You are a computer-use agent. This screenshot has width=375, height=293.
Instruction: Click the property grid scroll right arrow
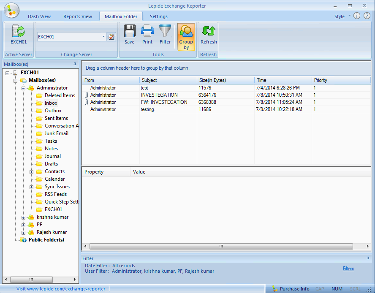(367, 246)
